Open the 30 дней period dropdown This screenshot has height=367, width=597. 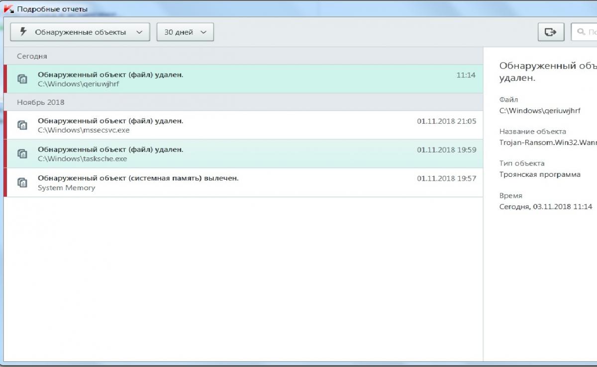coord(185,32)
